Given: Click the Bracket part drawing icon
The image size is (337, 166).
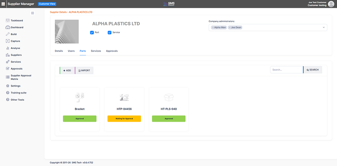Looking at the screenshot, I should (79, 98).
